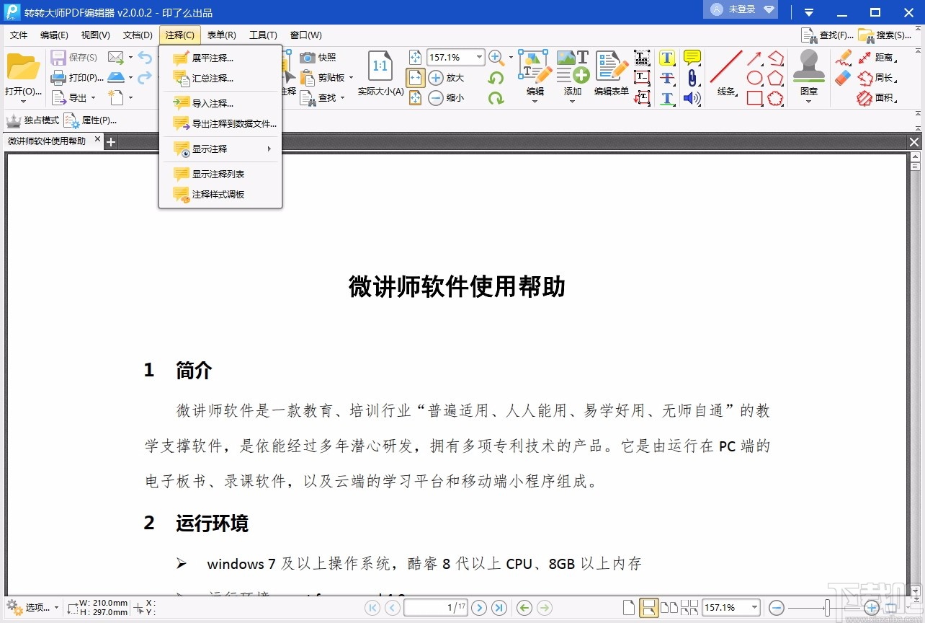
Task: Add a paperclip file attachment annotation
Action: tap(692, 77)
